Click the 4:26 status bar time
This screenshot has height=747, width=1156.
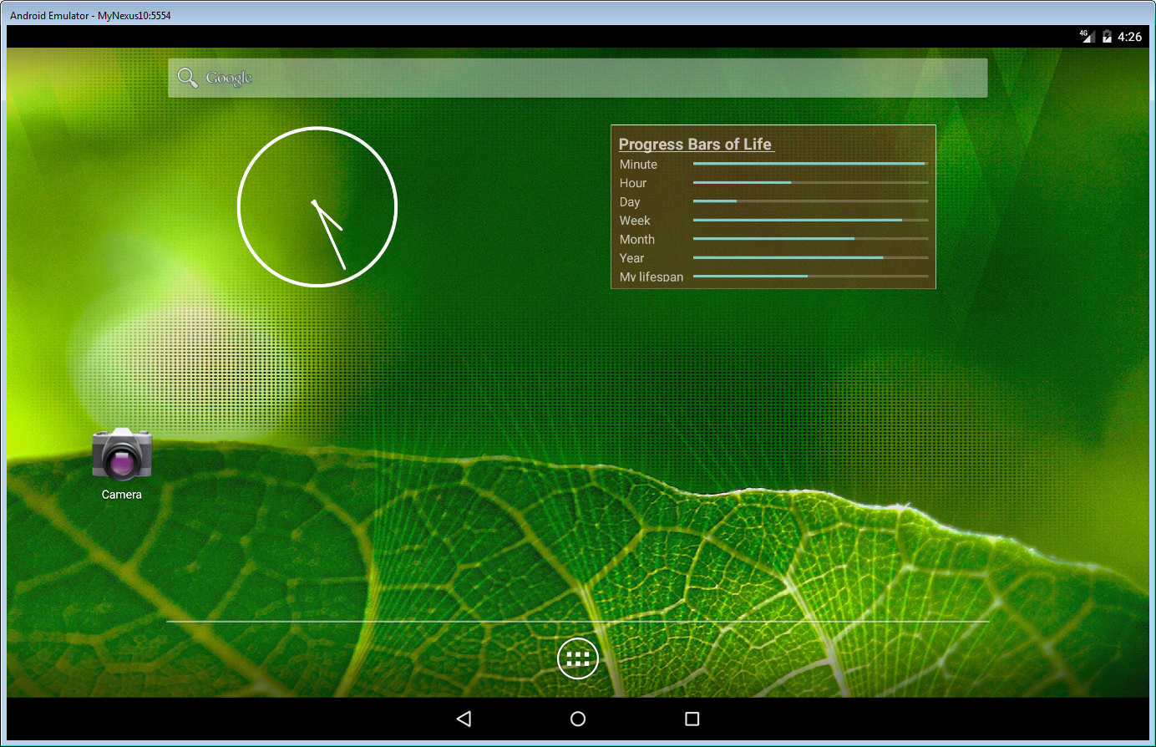click(x=1130, y=37)
